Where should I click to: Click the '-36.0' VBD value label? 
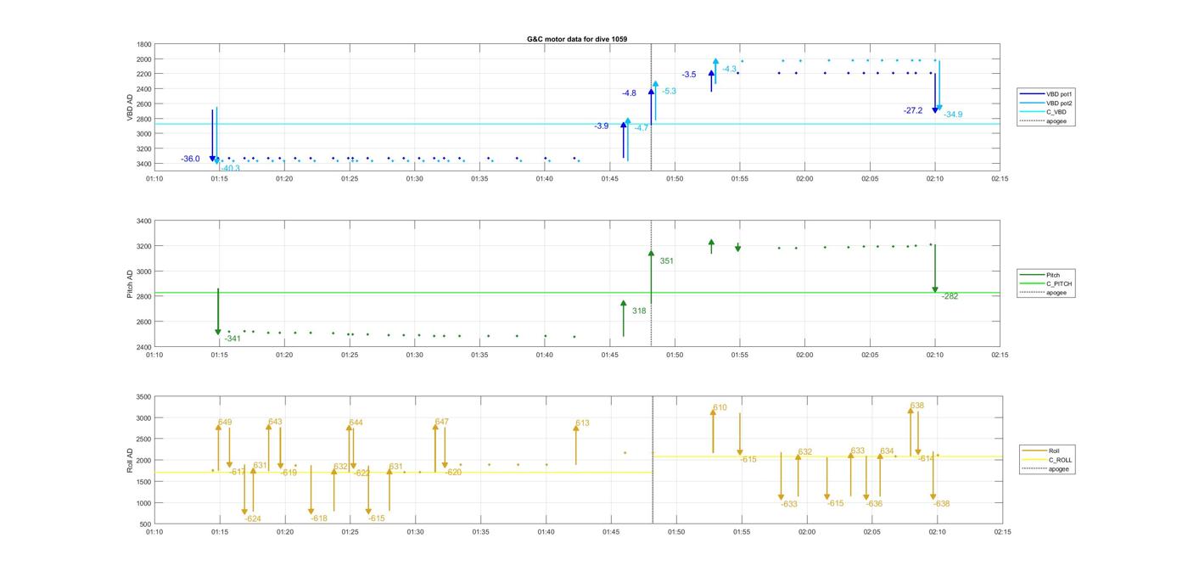[191, 159]
